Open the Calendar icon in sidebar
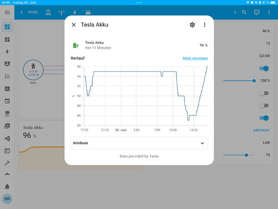The image size is (278, 209). 7,101
